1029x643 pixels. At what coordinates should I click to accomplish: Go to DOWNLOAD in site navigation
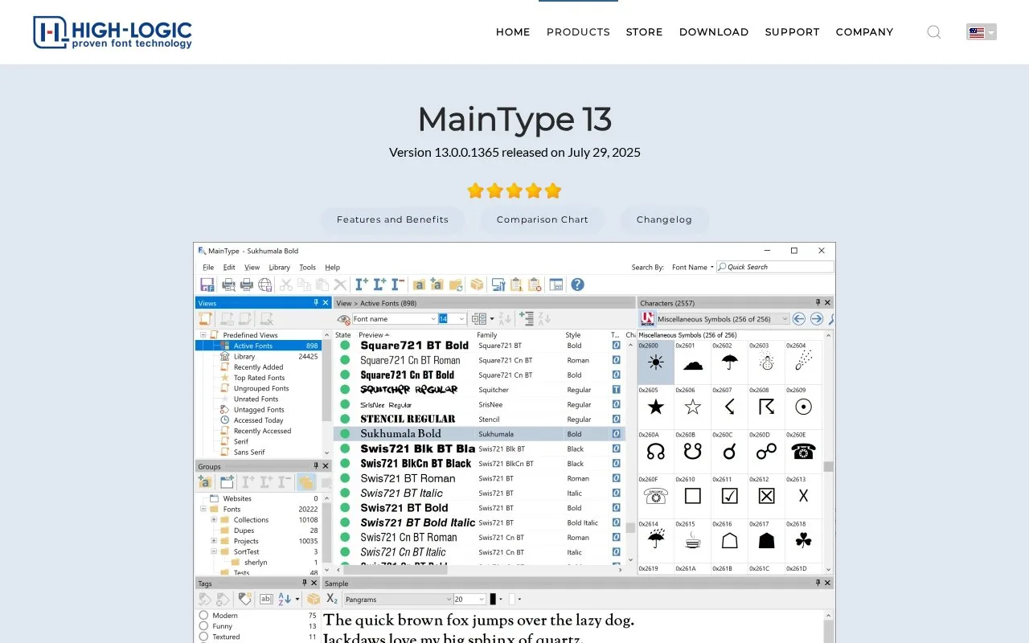pyautogui.click(x=714, y=32)
